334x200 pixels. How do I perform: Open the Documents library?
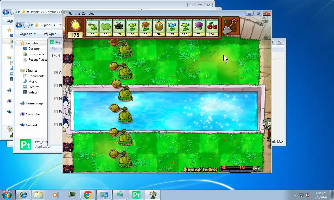[36, 76]
